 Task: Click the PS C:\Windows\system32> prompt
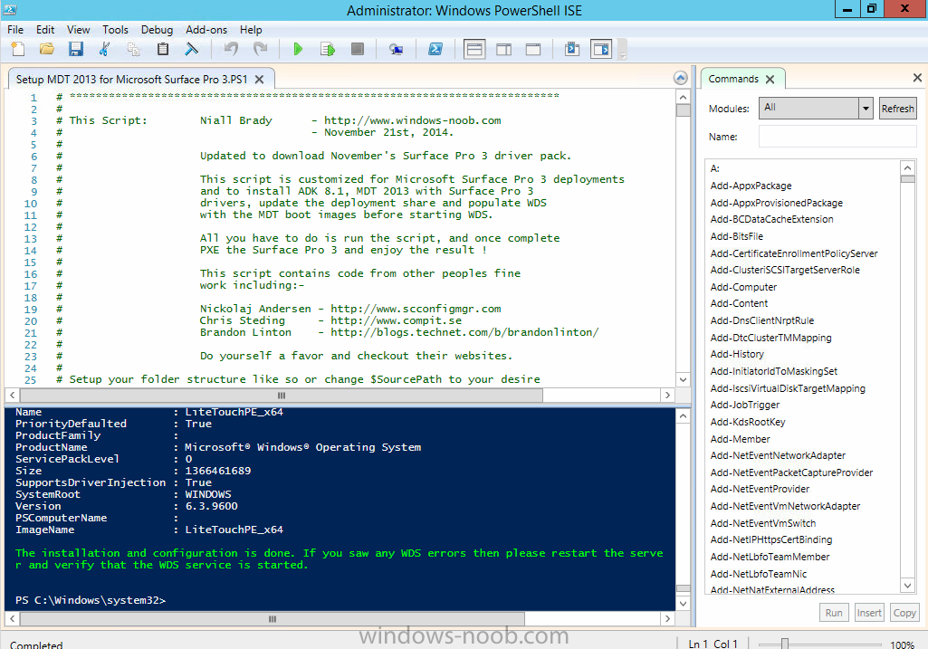pyautogui.click(x=91, y=600)
